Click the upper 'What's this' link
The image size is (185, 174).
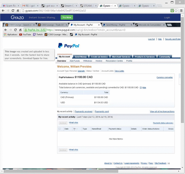(73, 123)
